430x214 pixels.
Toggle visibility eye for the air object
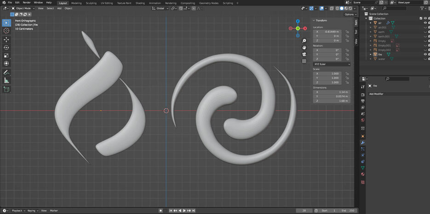[x=425, y=23]
